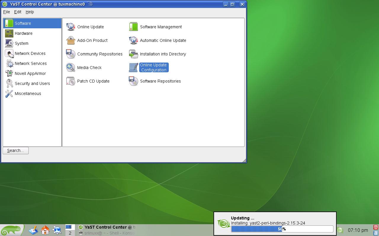This screenshot has width=379, height=236.
Task: Select the Hardware category label
Action: (x=24, y=33)
